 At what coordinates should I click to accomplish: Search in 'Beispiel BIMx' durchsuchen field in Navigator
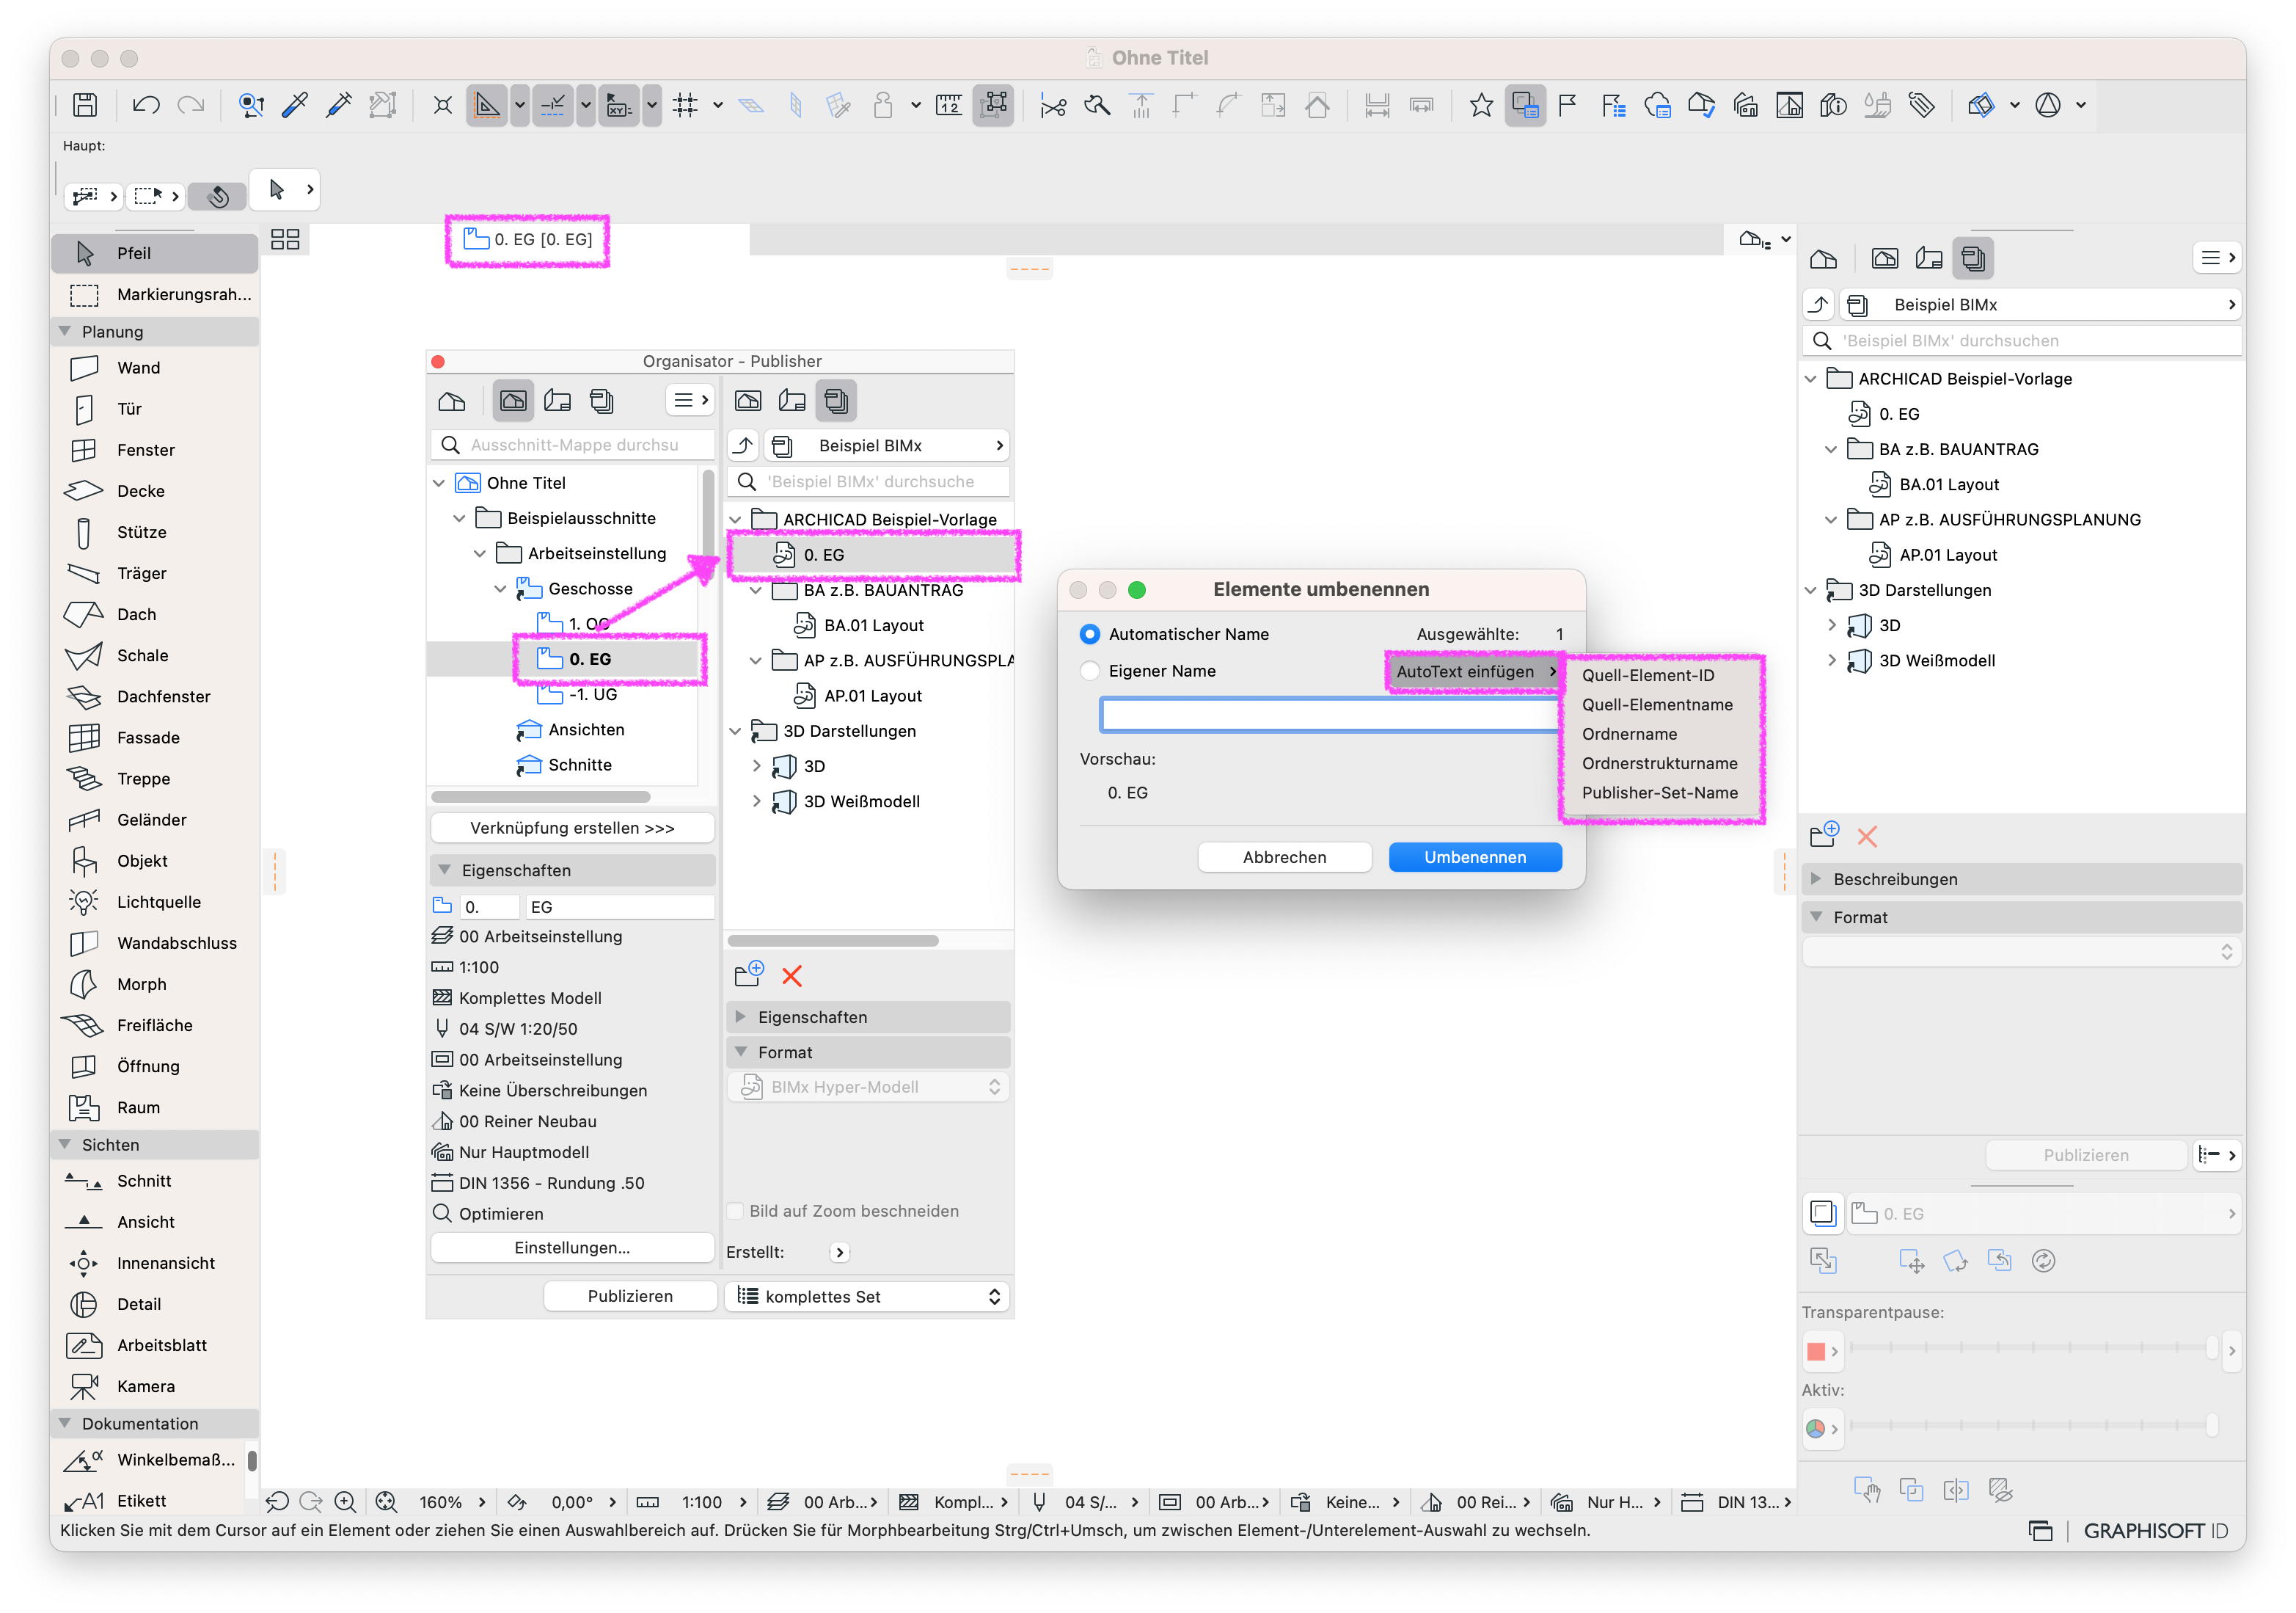click(x=2021, y=341)
